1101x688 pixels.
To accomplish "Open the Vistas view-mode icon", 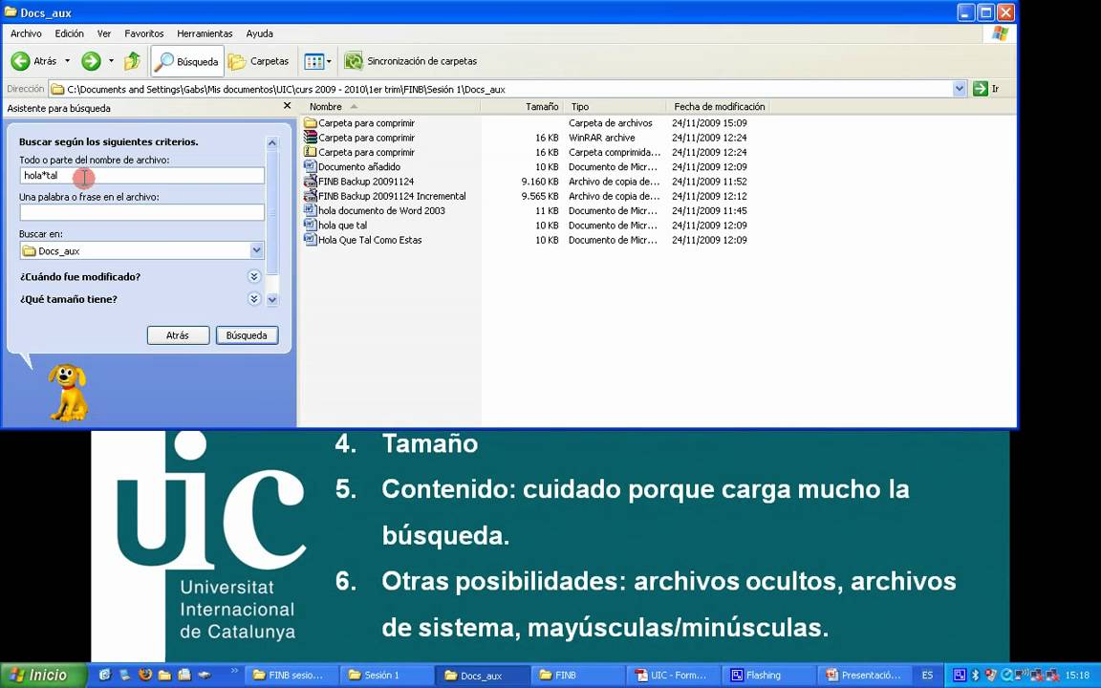I will (313, 62).
